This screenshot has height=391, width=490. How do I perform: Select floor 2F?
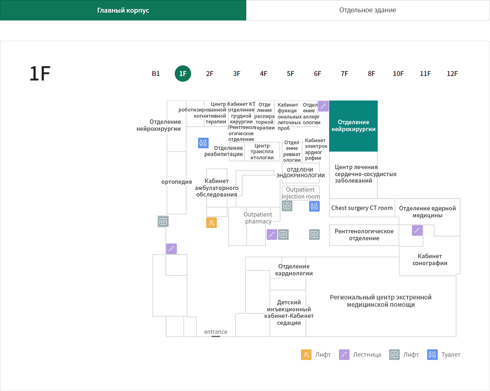pos(210,74)
